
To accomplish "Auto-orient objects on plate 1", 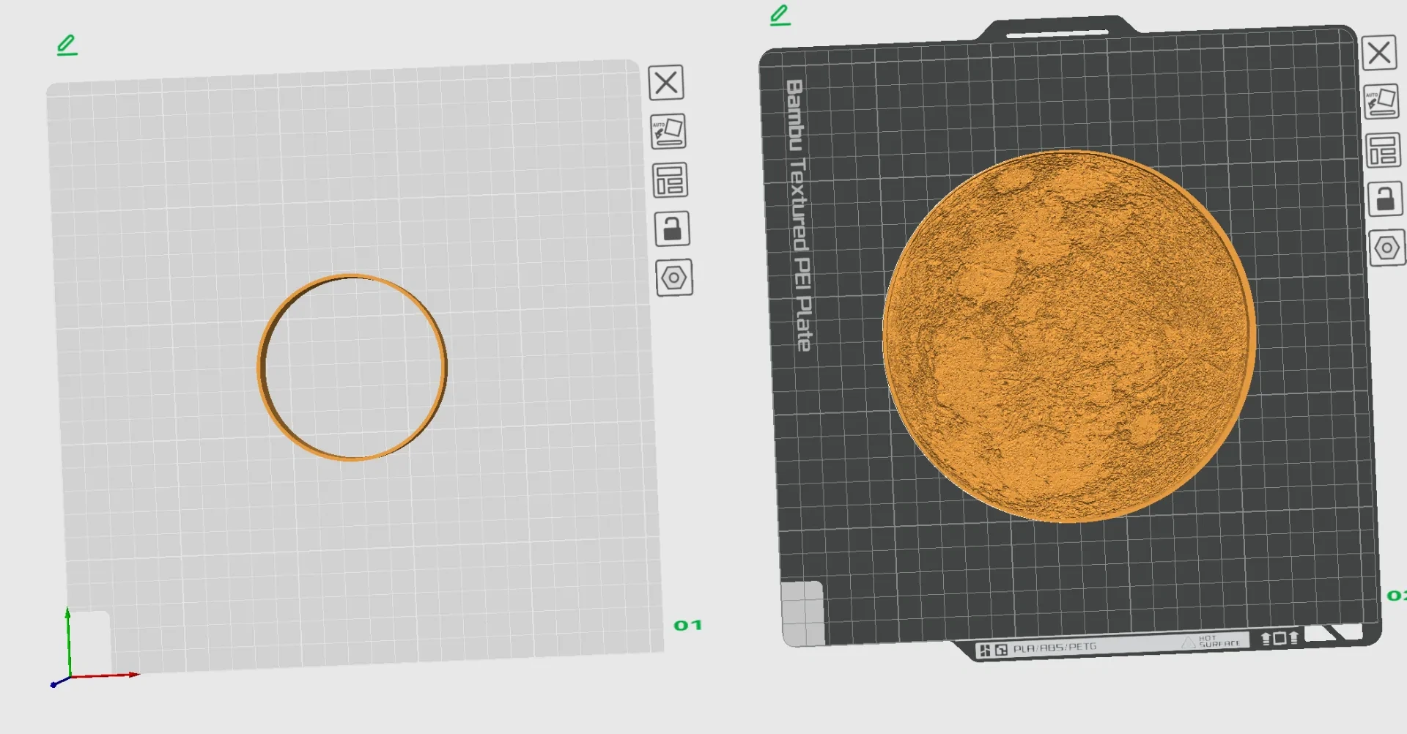I will pyautogui.click(x=668, y=131).
